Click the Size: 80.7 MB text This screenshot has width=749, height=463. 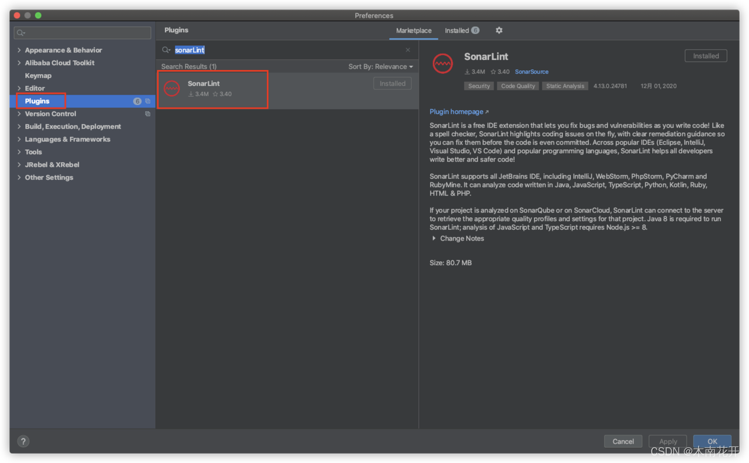pos(451,263)
